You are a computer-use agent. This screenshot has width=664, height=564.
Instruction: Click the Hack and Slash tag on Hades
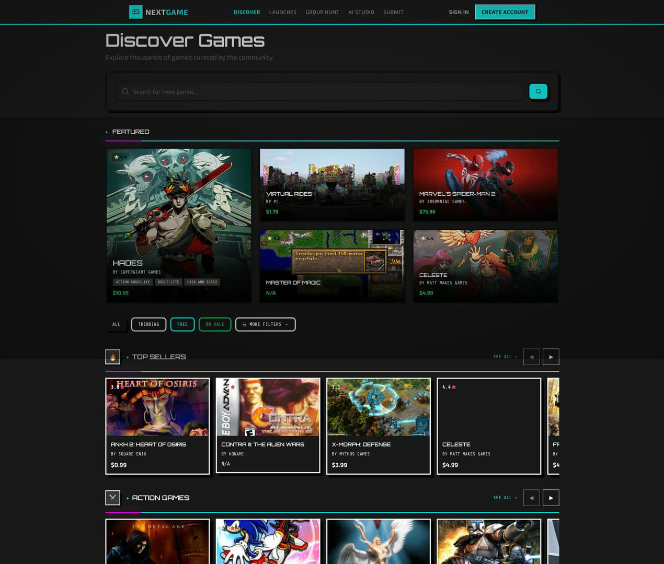coord(202,282)
